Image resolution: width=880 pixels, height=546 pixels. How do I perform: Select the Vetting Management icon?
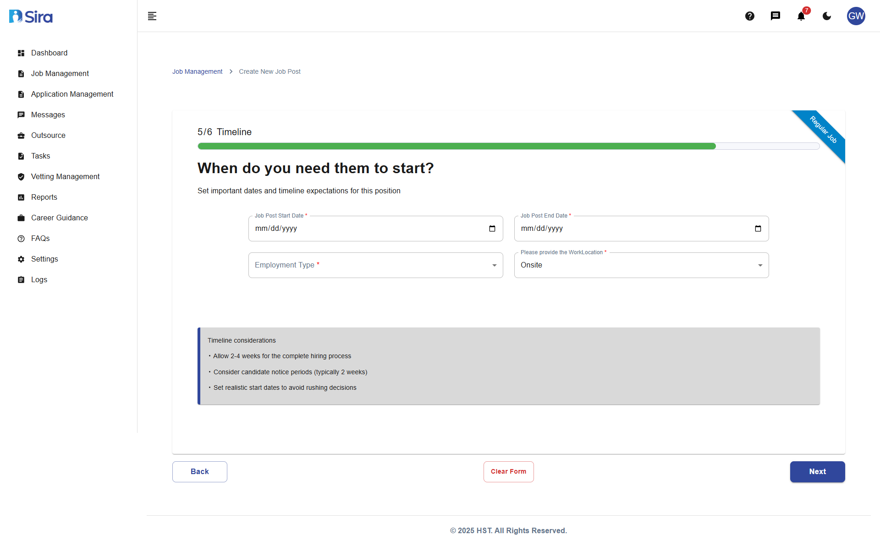click(x=21, y=176)
